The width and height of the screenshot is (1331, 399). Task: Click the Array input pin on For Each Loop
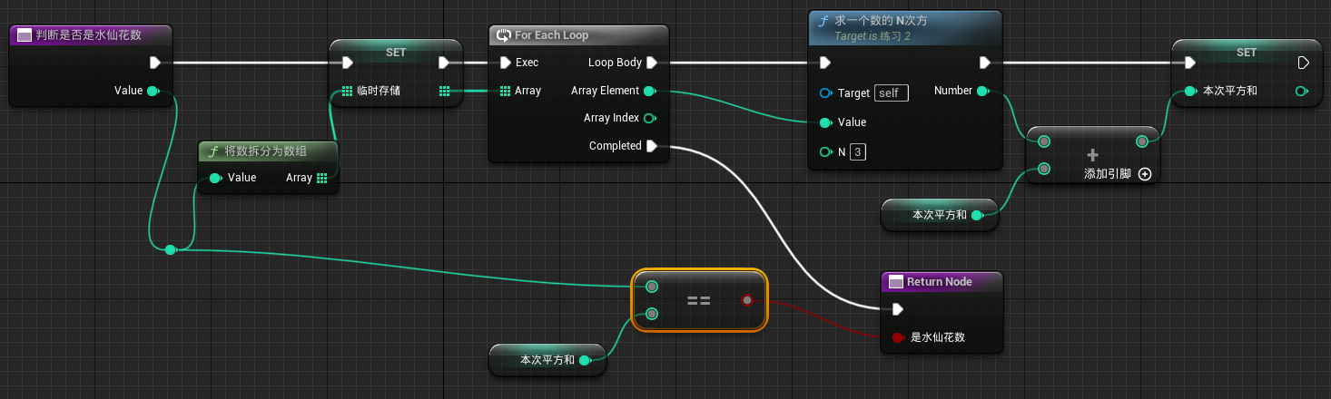pos(506,91)
